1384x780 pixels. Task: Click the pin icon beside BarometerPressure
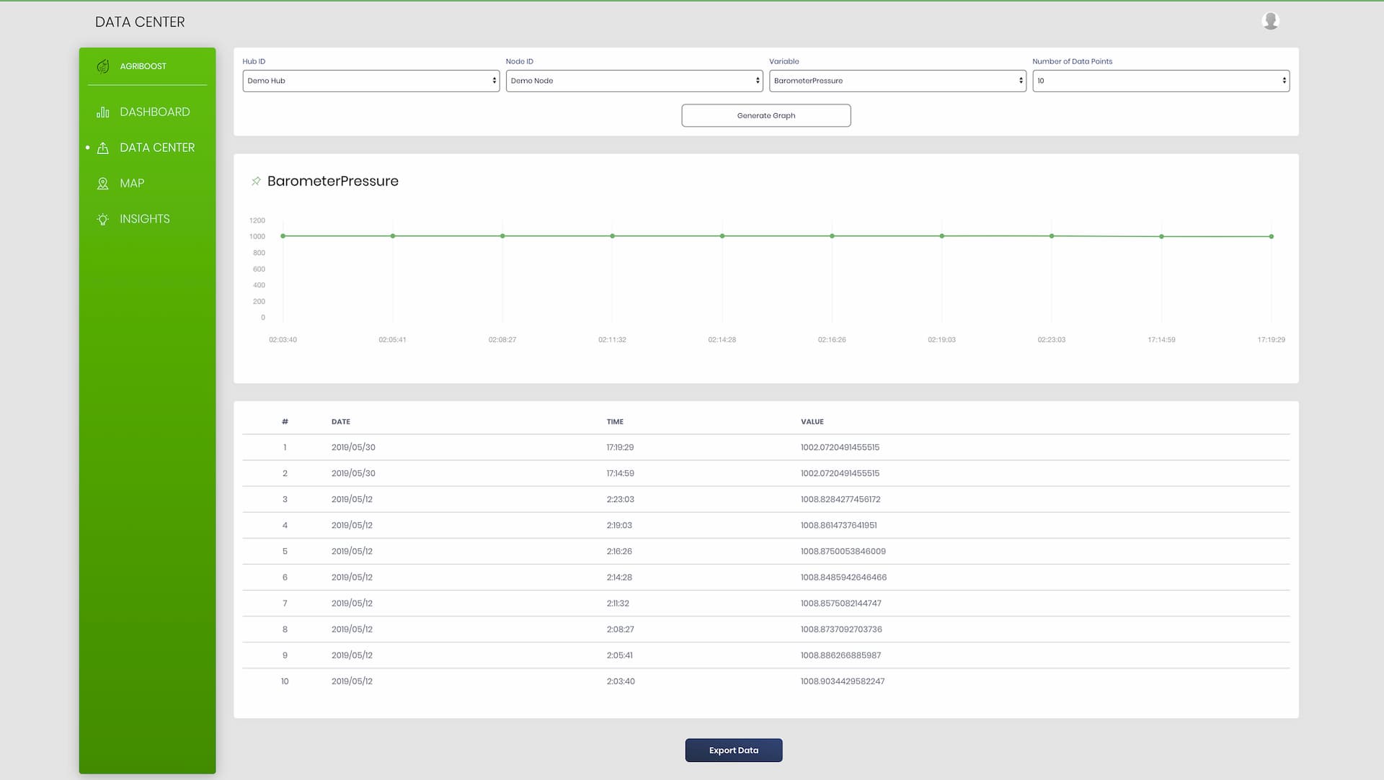(x=256, y=181)
